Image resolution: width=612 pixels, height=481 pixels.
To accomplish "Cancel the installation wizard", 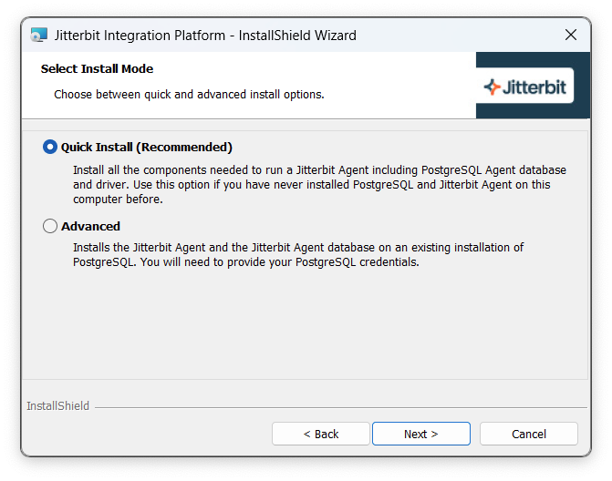I will (529, 434).
